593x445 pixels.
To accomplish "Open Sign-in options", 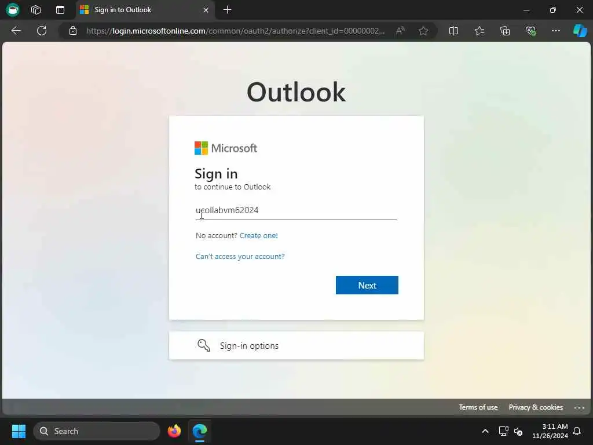I will point(296,345).
